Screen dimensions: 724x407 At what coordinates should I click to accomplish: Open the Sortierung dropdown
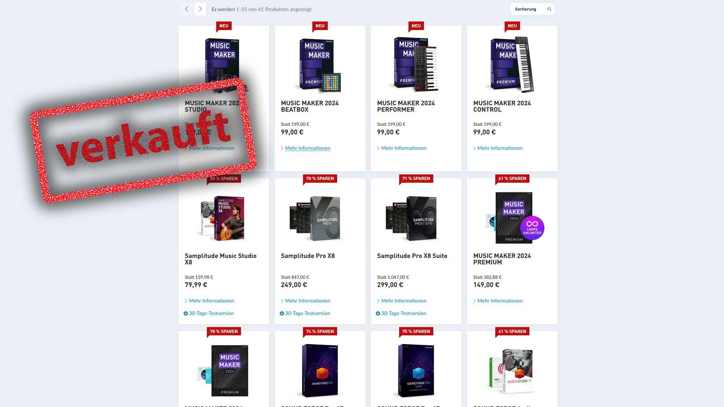532,9
